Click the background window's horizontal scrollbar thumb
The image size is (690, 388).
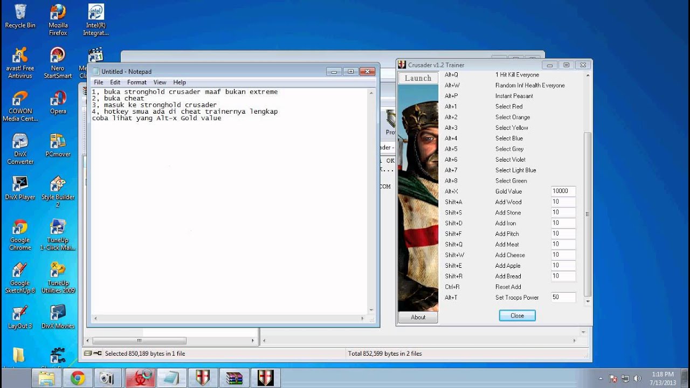point(139,341)
